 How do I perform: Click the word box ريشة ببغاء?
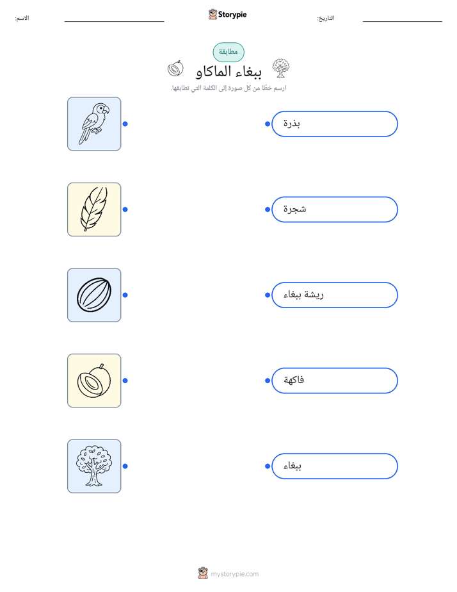pos(335,295)
